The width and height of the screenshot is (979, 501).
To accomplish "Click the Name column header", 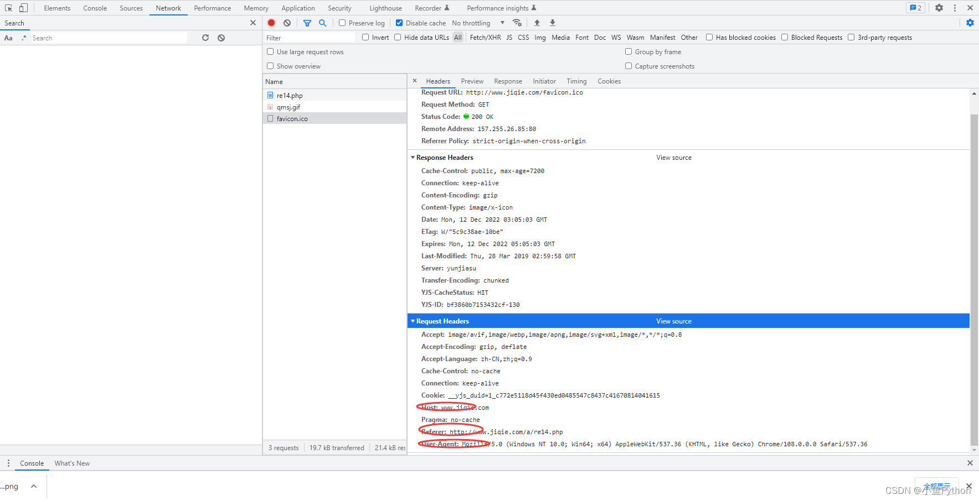I will pyautogui.click(x=335, y=81).
